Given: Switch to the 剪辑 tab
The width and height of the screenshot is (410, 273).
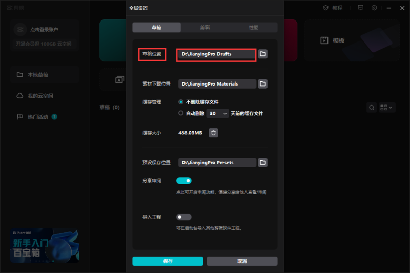Looking at the screenshot, I should point(204,27).
